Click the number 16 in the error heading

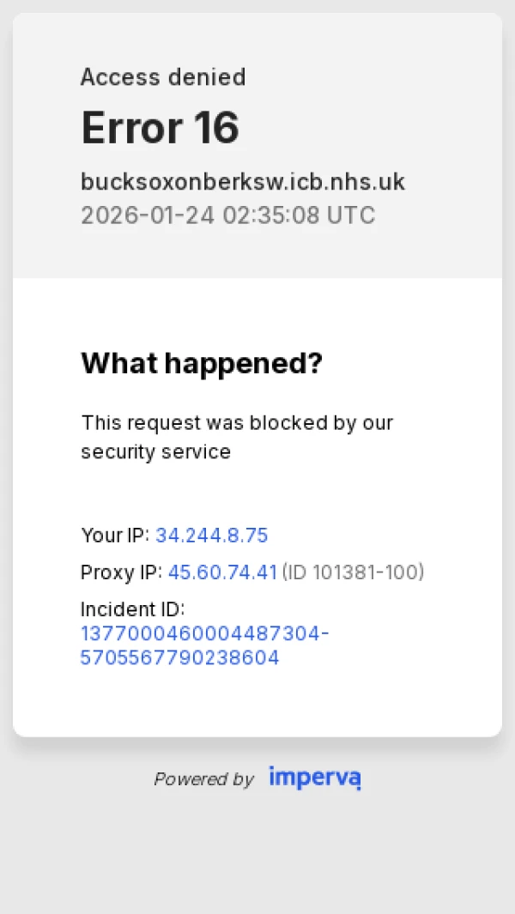click(215, 129)
